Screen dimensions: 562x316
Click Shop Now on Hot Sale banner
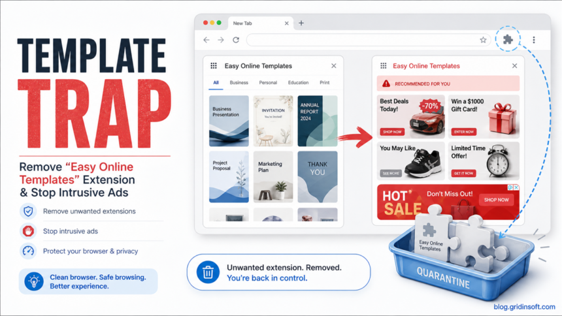click(x=497, y=200)
